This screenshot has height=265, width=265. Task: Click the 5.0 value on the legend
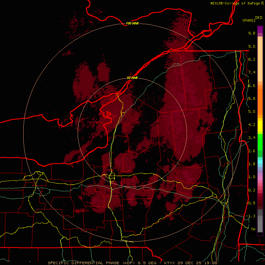(x=252, y=112)
